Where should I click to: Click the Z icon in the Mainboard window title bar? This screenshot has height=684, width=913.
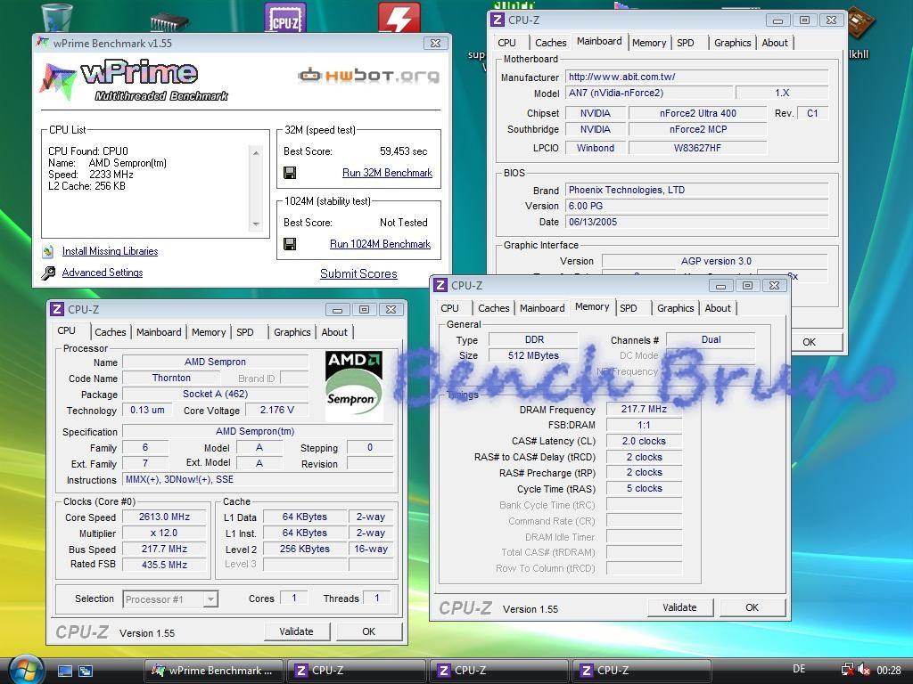click(x=498, y=20)
